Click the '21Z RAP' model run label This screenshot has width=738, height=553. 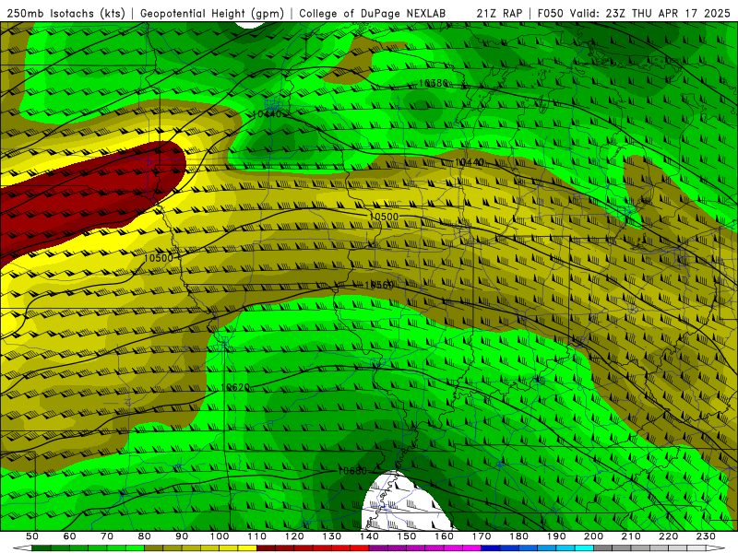pos(499,13)
